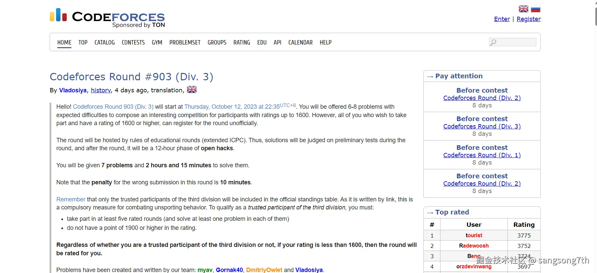
Task: Click the Top rated panel header
Action: click(x=482, y=212)
